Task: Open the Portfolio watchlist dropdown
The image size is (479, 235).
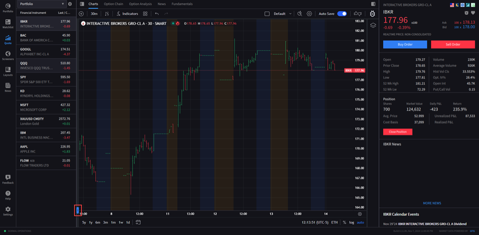Action: pos(42,4)
